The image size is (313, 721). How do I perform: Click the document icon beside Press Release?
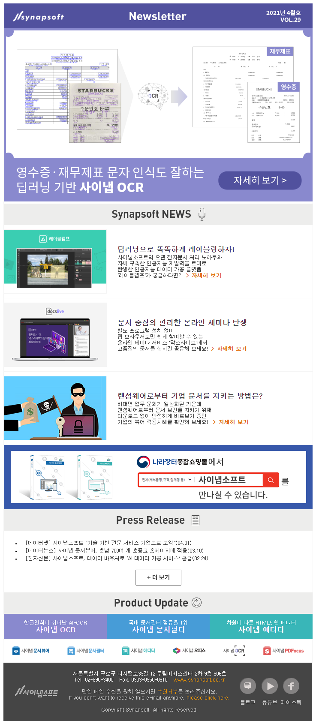pos(196,520)
